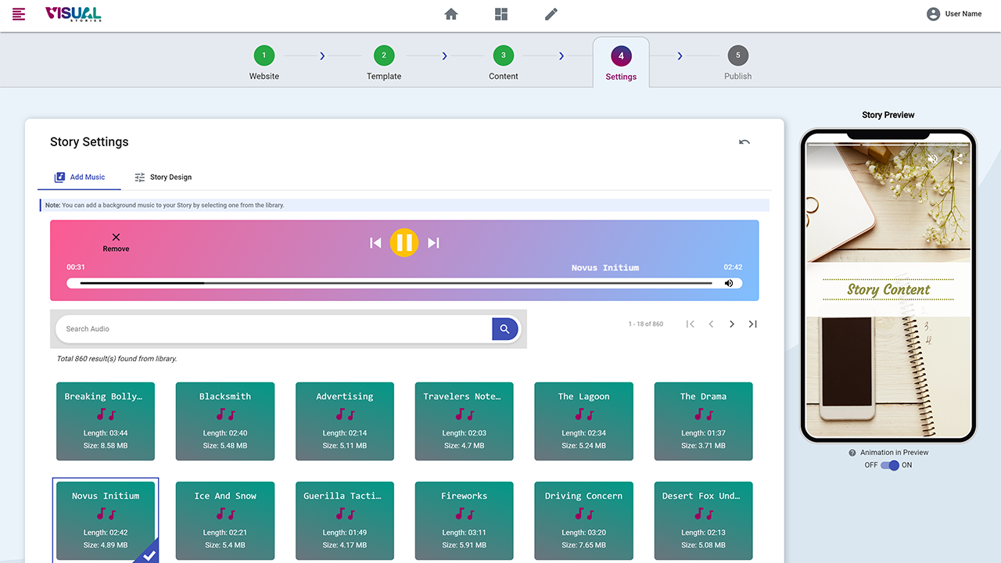Pause the playing Novus Initium track

[x=404, y=242]
